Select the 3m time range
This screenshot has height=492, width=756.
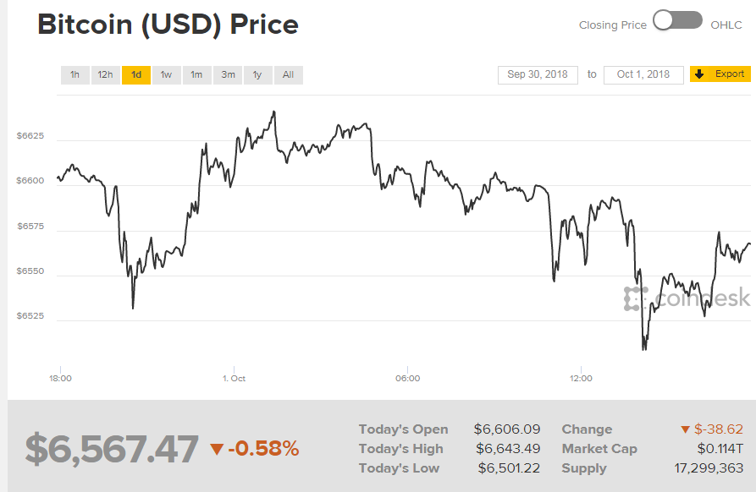[x=227, y=74]
